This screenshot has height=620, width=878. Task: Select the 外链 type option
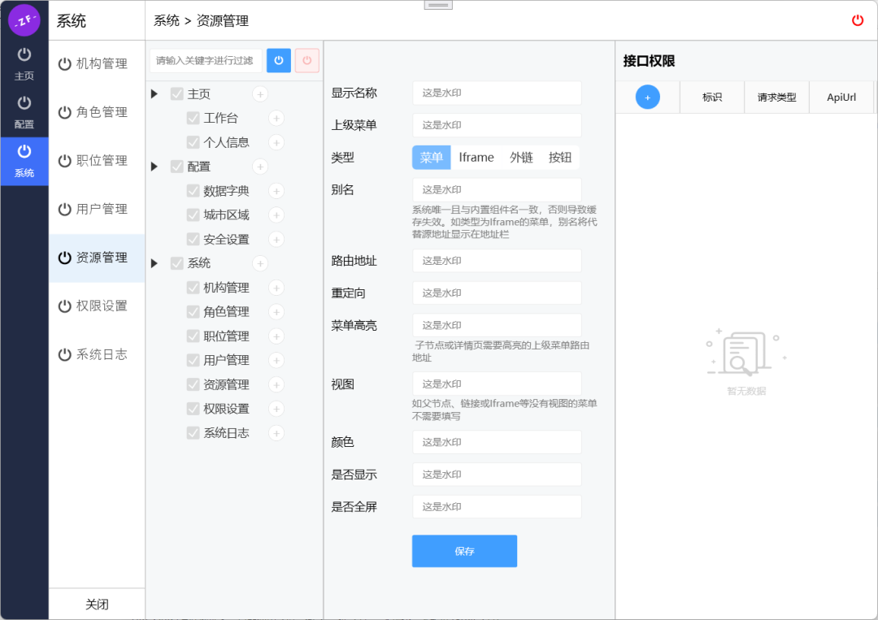[x=521, y=158]
